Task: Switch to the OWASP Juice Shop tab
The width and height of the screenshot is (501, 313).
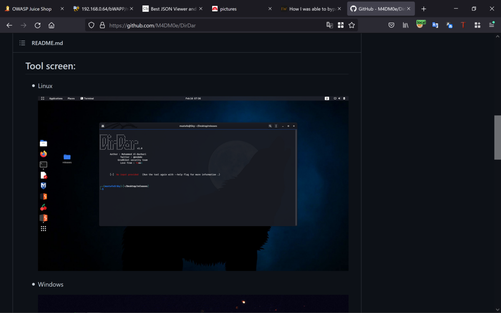Action: [34, 9]
